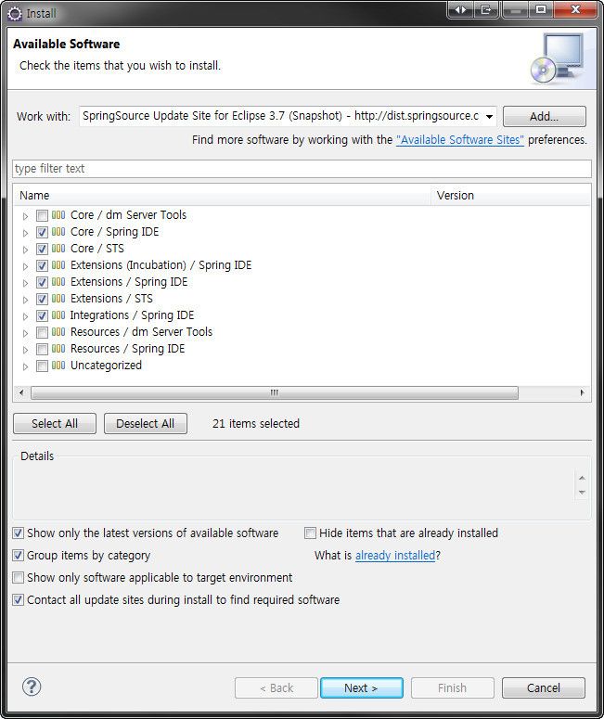Viewport: 604px width, 719px height.
Task: Expand Extensions (Incubation) / Spring IDE node
Action: [x=26, y=266]
